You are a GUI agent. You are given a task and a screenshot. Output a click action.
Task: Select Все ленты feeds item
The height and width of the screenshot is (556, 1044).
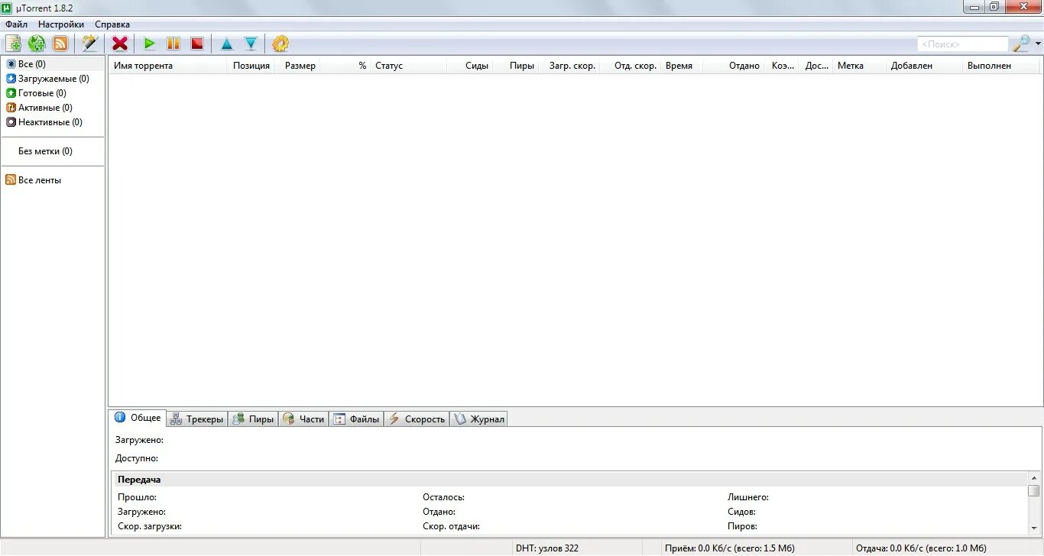point(33,180)
